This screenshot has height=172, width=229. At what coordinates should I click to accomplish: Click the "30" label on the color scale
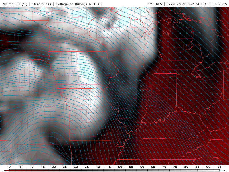76,167
